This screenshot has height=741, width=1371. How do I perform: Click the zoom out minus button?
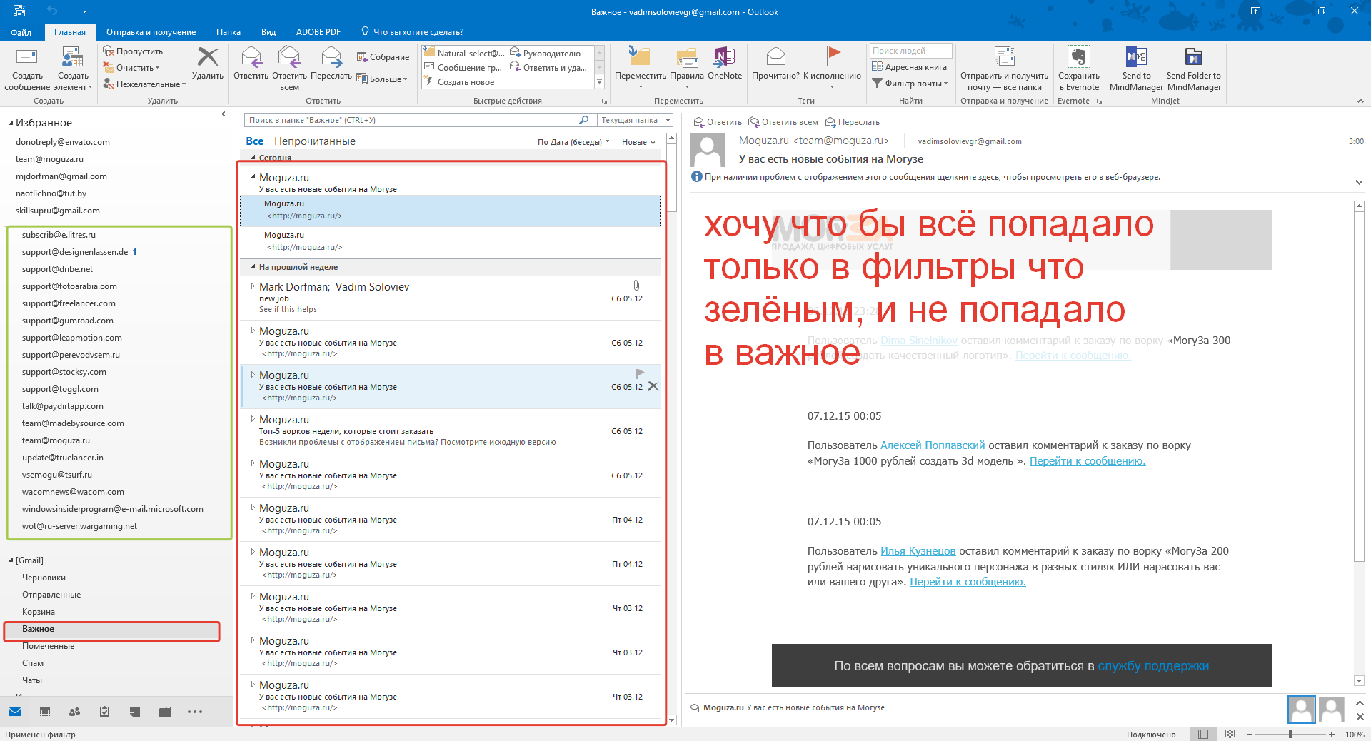pyautogui.click(x=1250, y=734)
